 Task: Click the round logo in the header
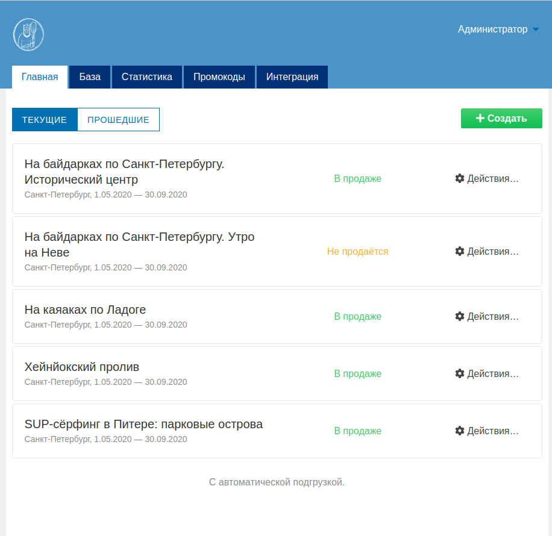click(x=28, y=35)
